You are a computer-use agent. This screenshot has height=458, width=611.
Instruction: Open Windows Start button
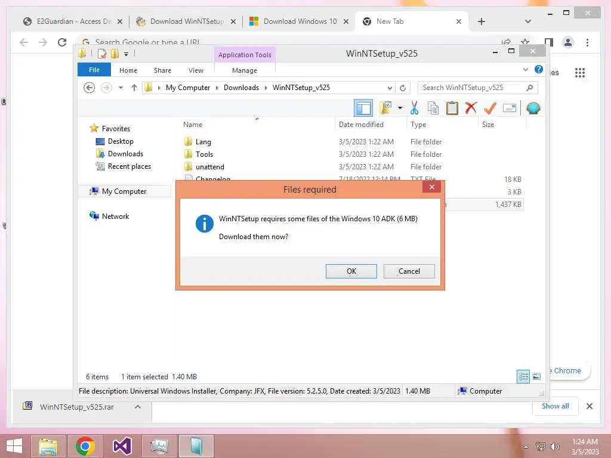coord(14,446)
